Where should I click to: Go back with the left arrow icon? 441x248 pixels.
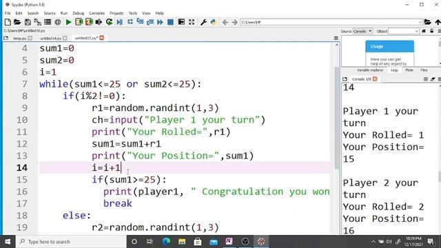[225, 22]
